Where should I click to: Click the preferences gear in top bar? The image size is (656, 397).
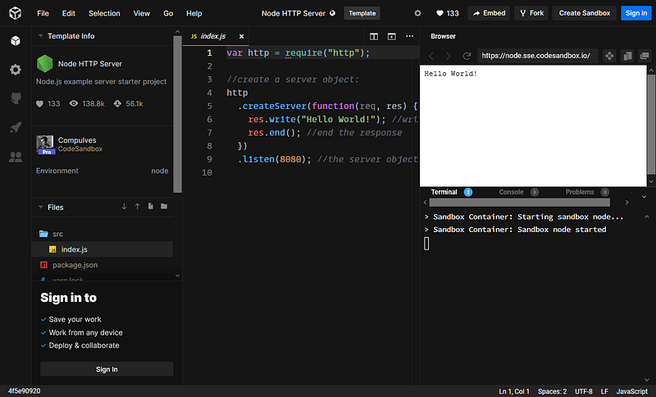coord(417,13)
